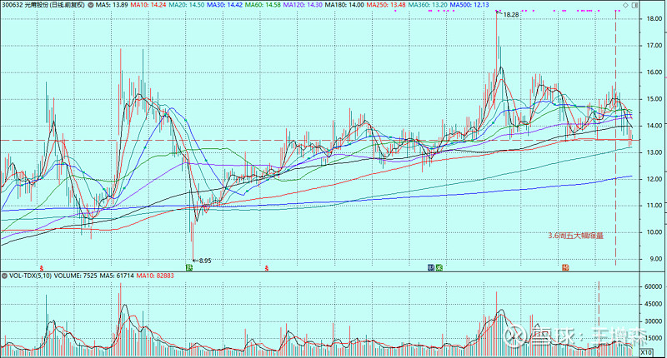This screenshot has height=358, width=667.
Task: Click the red annotation text 3.6周五大幅缩量
Action: pos(579,236)
